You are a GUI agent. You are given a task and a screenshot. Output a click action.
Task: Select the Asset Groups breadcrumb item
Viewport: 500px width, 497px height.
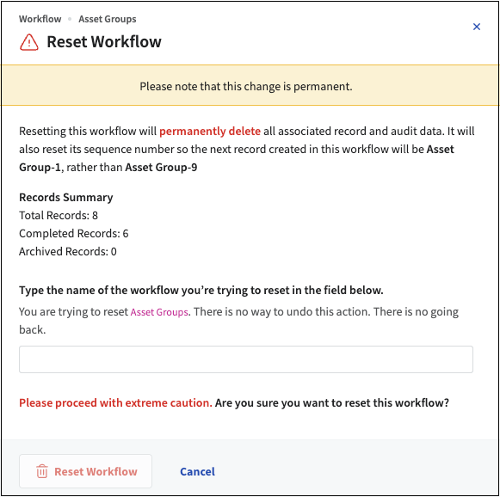(108, 19)
